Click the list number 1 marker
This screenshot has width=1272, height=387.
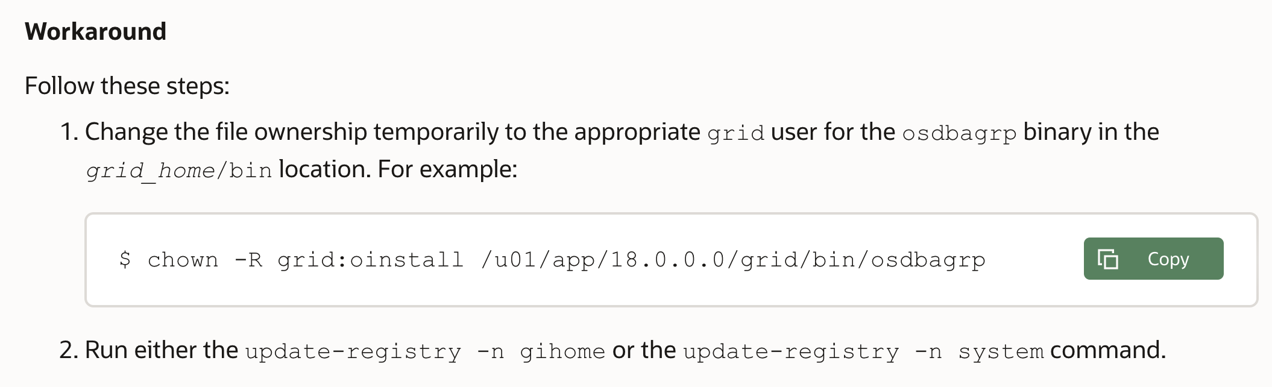tap(69, 132)
